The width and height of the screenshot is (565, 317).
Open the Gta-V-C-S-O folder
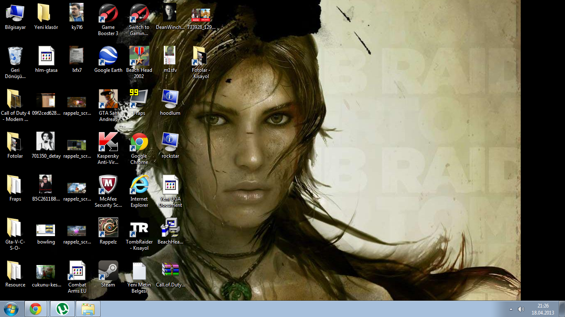[15, 234]
